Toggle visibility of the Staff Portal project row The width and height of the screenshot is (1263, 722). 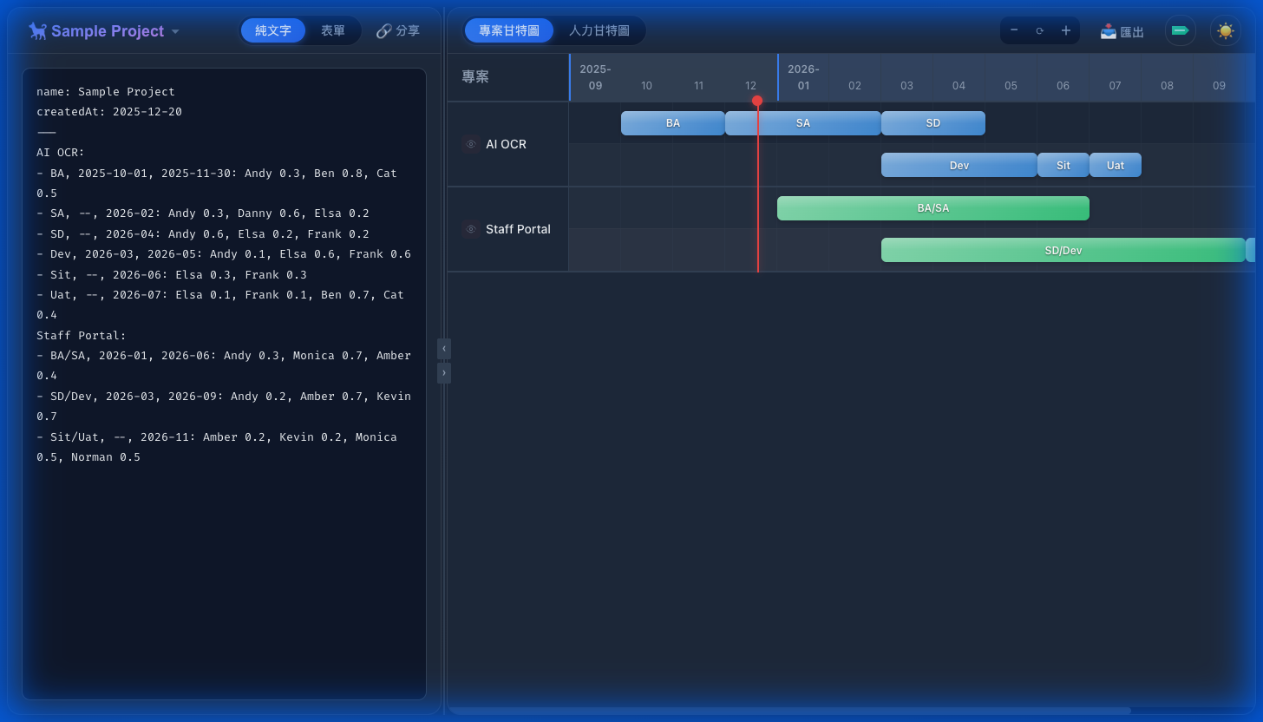[471, 229]
